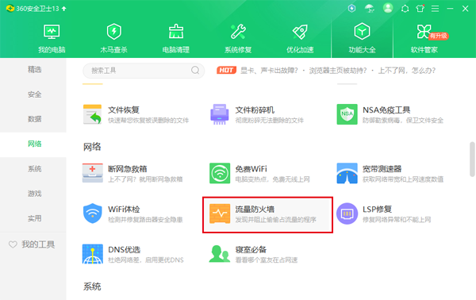Select 安全 category in sidebar
This screenshot has width=476, height=300.
click(34, 94)
